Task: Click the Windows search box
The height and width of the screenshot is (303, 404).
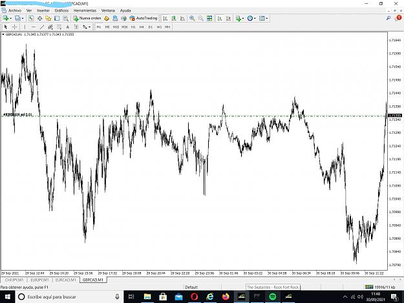Action: coord(70,297)
